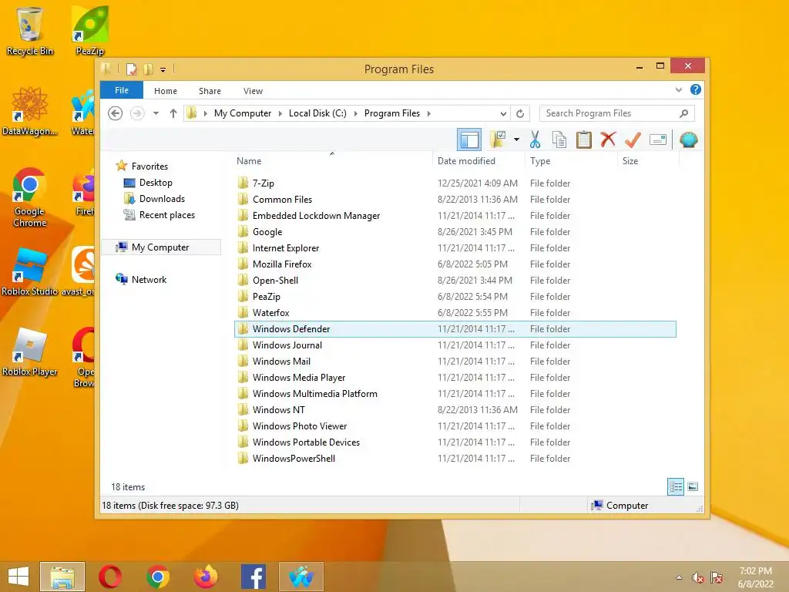This screenshot has height=592, width=789.
Task: Click the Facebook taskbar icon
Action: [253, 577]
